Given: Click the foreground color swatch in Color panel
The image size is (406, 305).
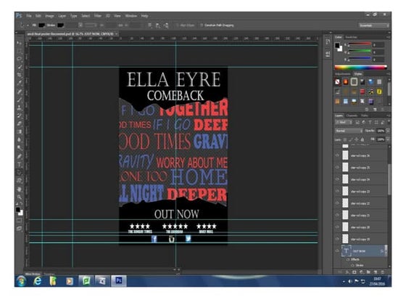Looking at the screenshot, I should click(x=337, y=46).
